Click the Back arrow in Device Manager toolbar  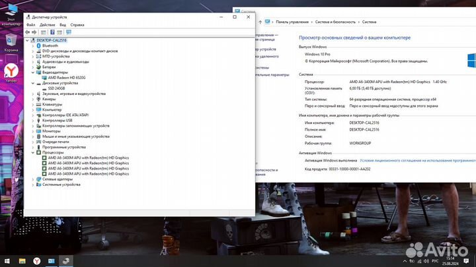click(28, 32)
